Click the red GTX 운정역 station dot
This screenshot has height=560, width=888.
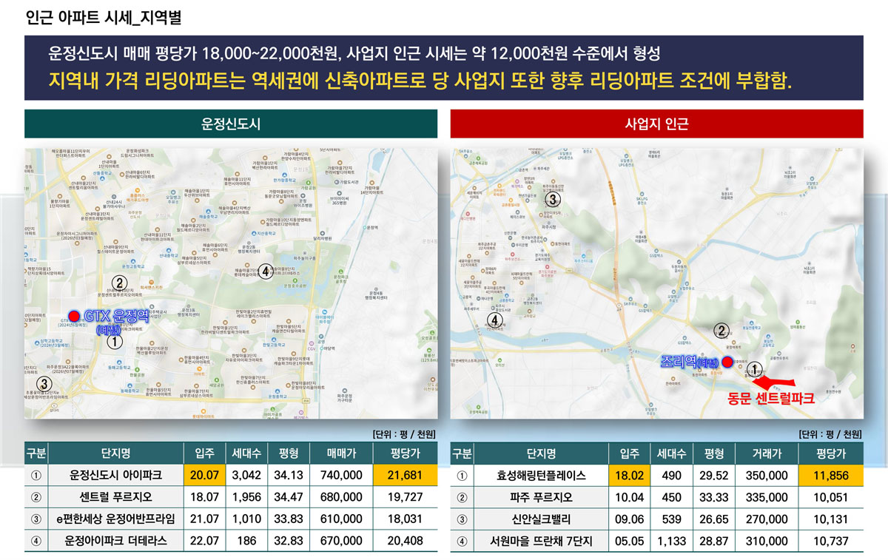[x=73, y=317]
